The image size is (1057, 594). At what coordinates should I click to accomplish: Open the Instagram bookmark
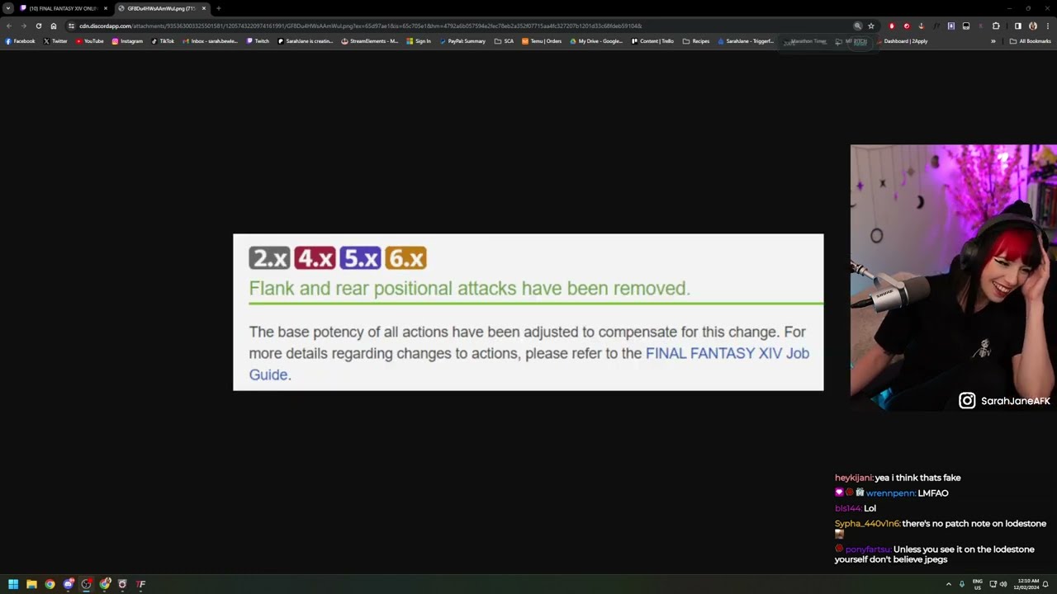click(127, 41)
